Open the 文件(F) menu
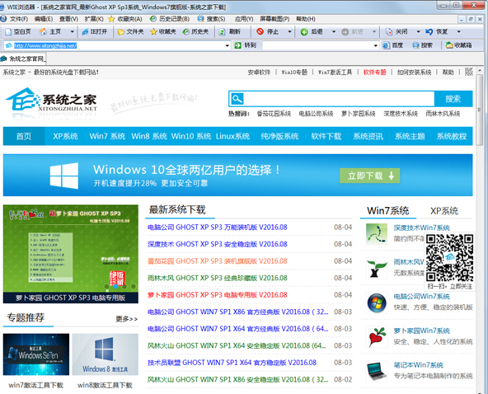The image size is (488, 394). [x=19, y=19]
